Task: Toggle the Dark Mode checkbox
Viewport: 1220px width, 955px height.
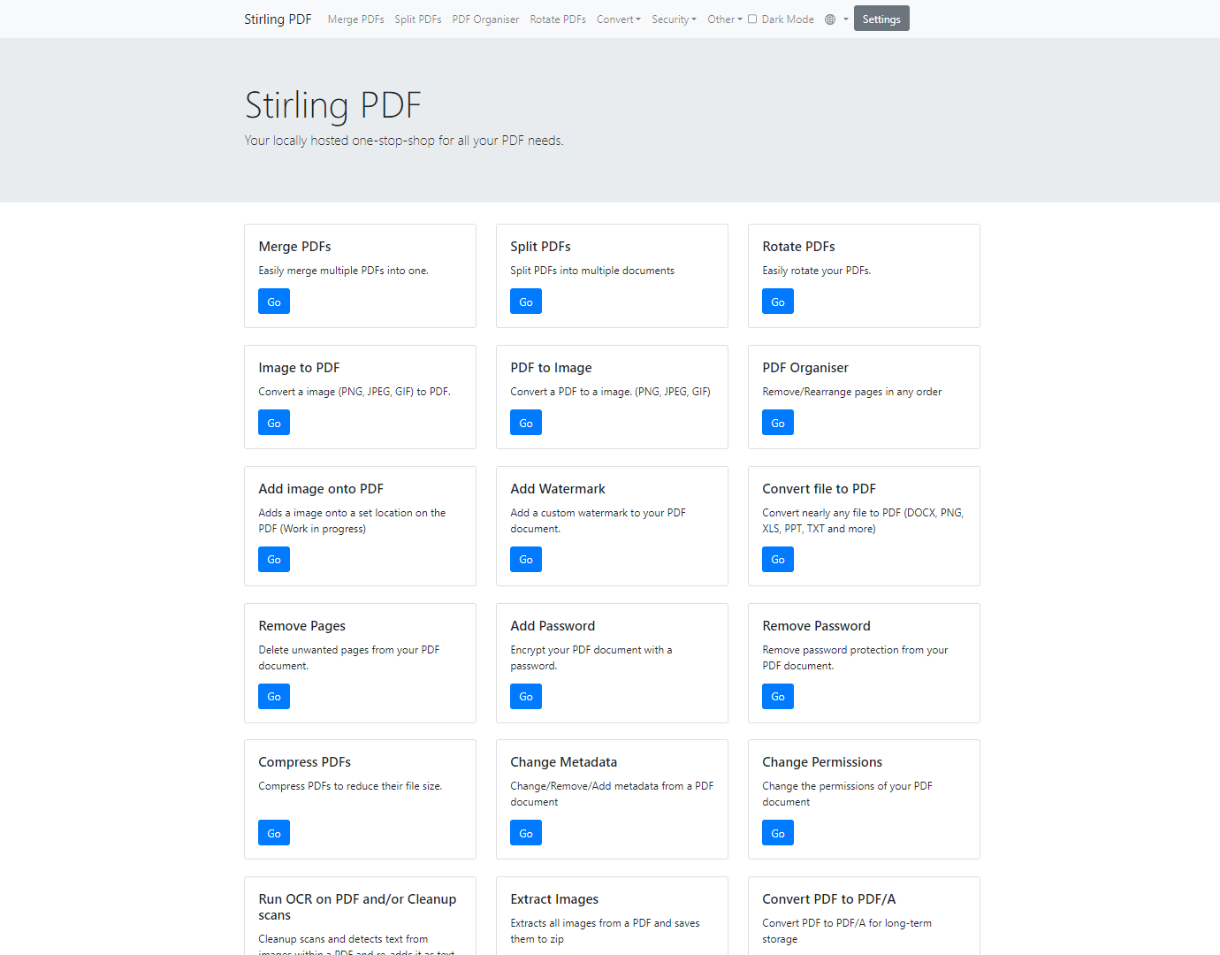Action: [752, 19]
